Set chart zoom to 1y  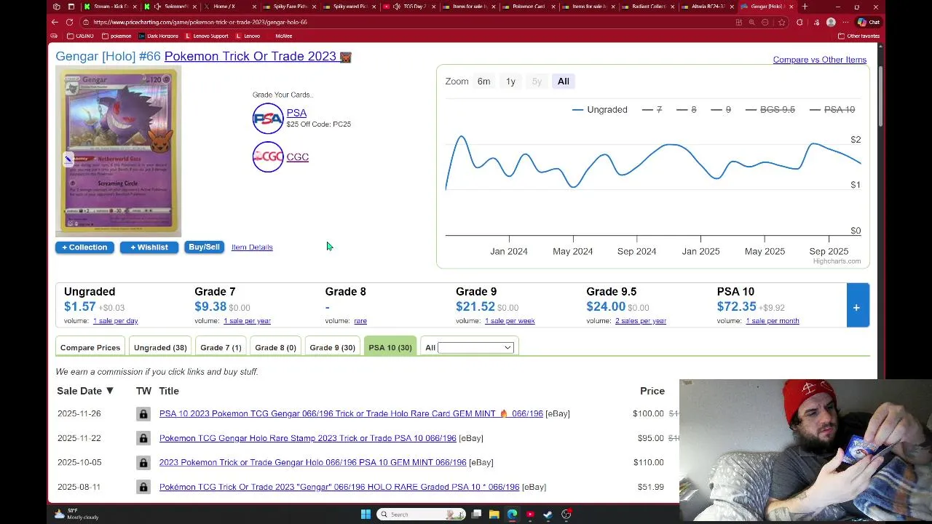coord(510,81)
